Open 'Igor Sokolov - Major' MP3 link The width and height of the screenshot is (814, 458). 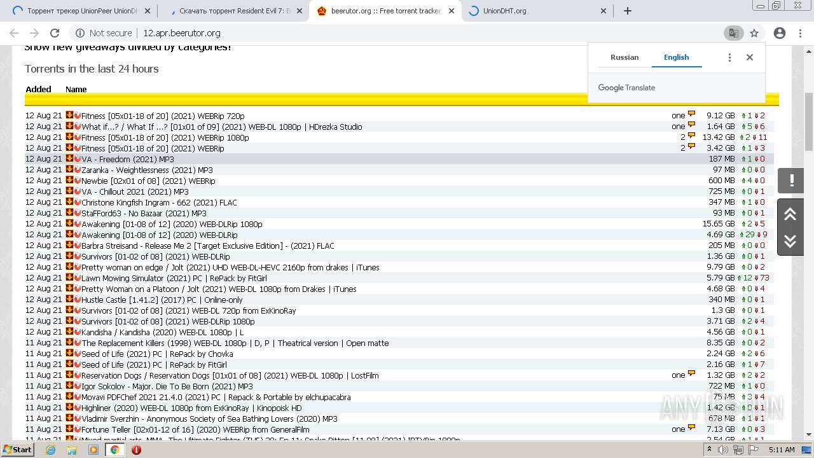click(x=167, y=386)
